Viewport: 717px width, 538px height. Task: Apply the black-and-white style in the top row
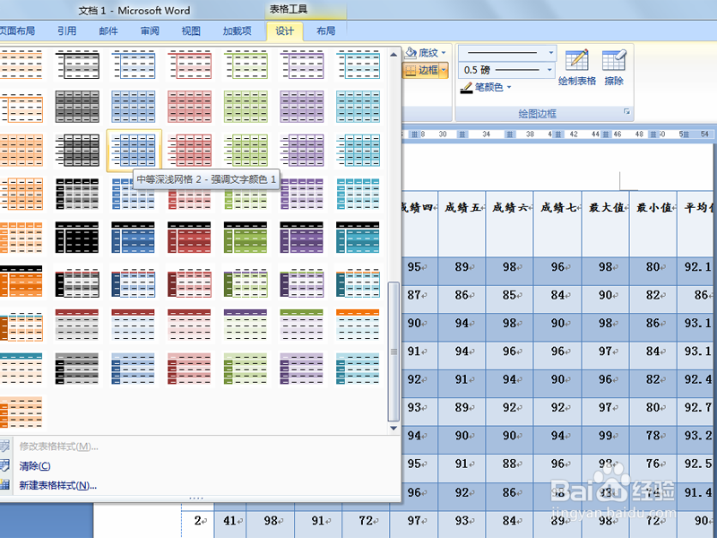(77, 65)
